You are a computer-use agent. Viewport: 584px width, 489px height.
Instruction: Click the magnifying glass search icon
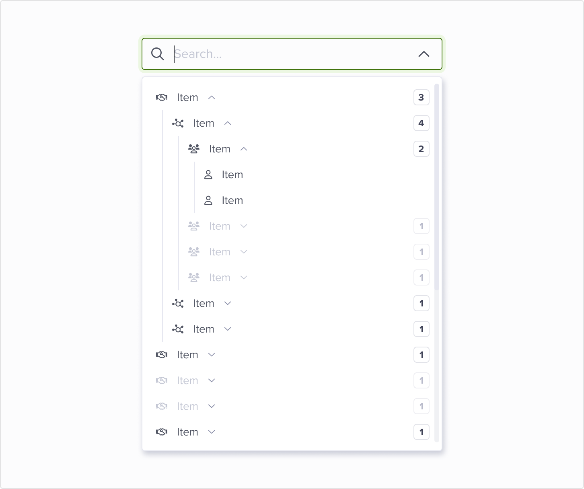[157, 54]
